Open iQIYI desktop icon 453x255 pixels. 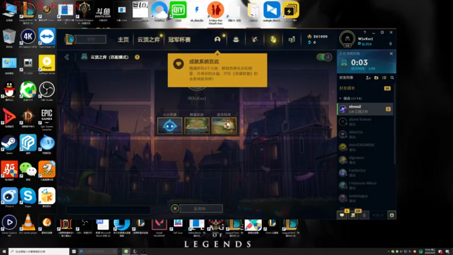pos(178,11)
